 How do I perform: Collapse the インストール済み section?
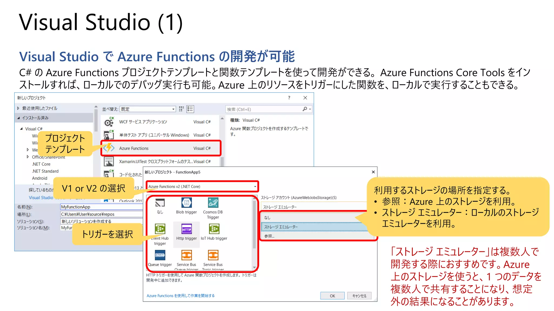[18, 118]
